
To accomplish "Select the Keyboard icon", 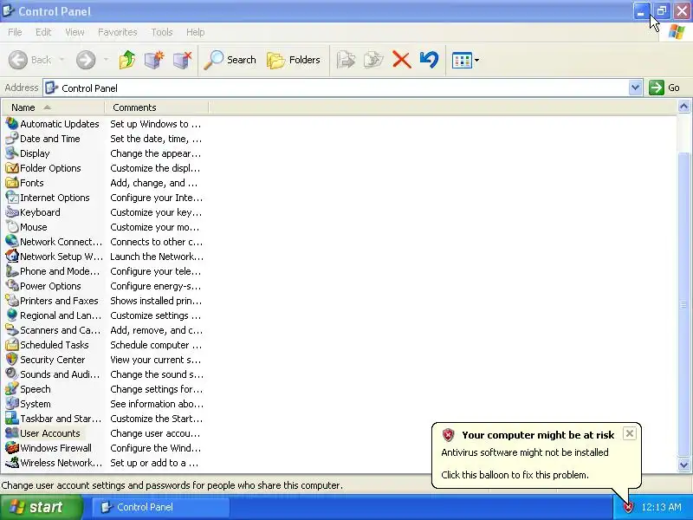I will coord(12,212).
